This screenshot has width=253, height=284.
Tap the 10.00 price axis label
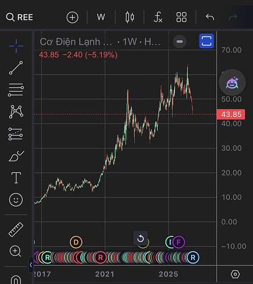point(231,197)
